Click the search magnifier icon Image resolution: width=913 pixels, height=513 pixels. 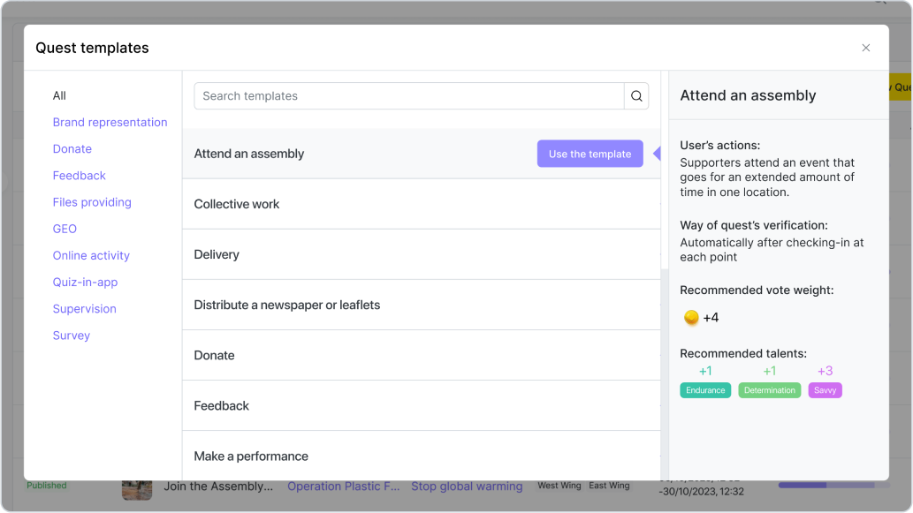(x=636, y=96)
